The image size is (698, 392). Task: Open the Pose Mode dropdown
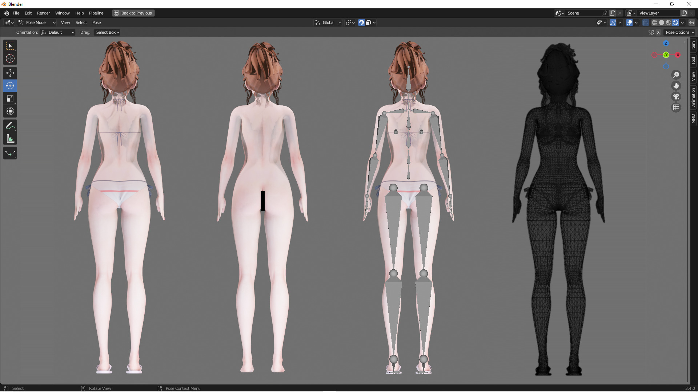click(x=37, y=23)
